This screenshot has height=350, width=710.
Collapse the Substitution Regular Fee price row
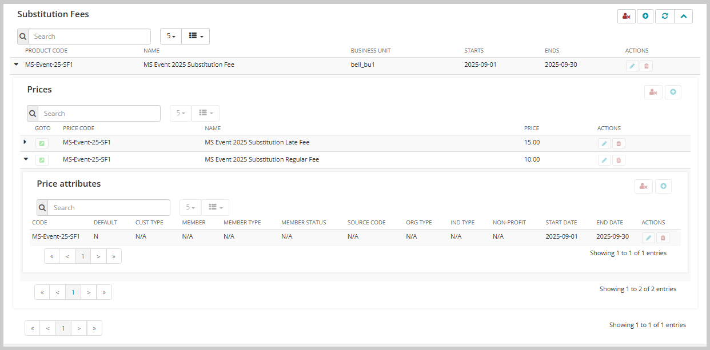tap(26, 159)
